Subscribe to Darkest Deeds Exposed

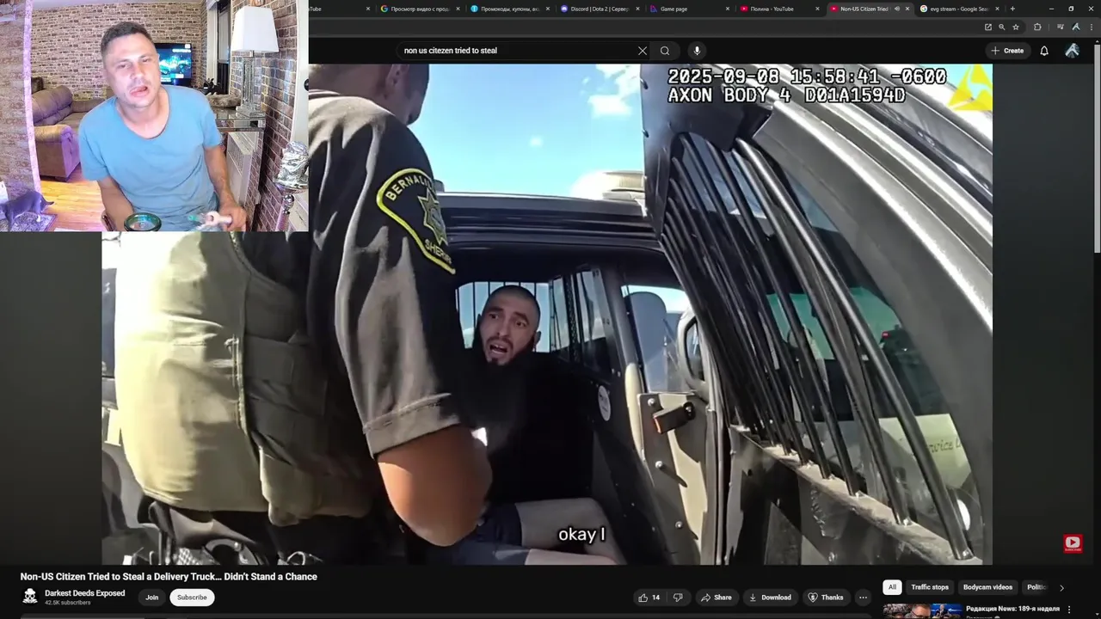(192, 598)
